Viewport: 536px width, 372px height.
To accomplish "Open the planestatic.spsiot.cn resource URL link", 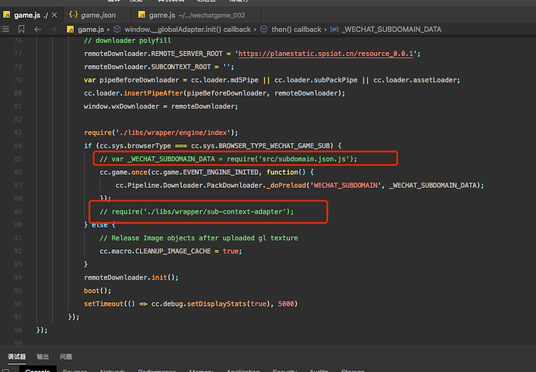I will [x=325, y=54].
